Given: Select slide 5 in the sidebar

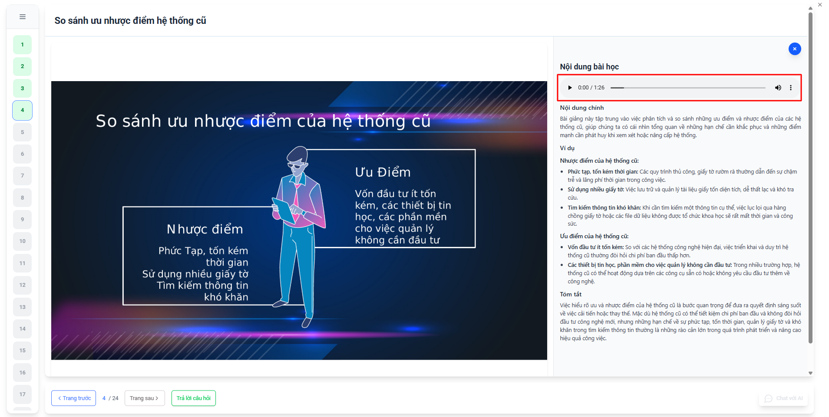Looking at the screenshot, I should (23, 132).
